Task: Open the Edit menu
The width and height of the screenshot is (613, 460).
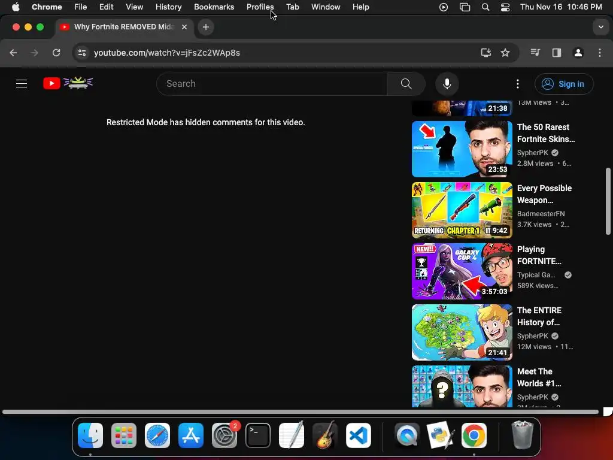Action: point(106,7)
